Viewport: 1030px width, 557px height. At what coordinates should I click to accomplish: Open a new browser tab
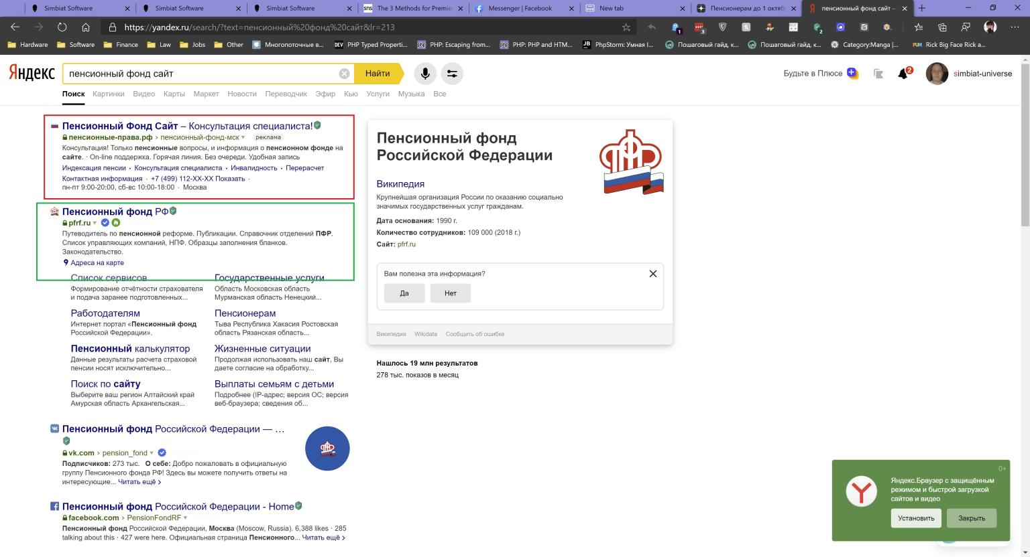921,8
